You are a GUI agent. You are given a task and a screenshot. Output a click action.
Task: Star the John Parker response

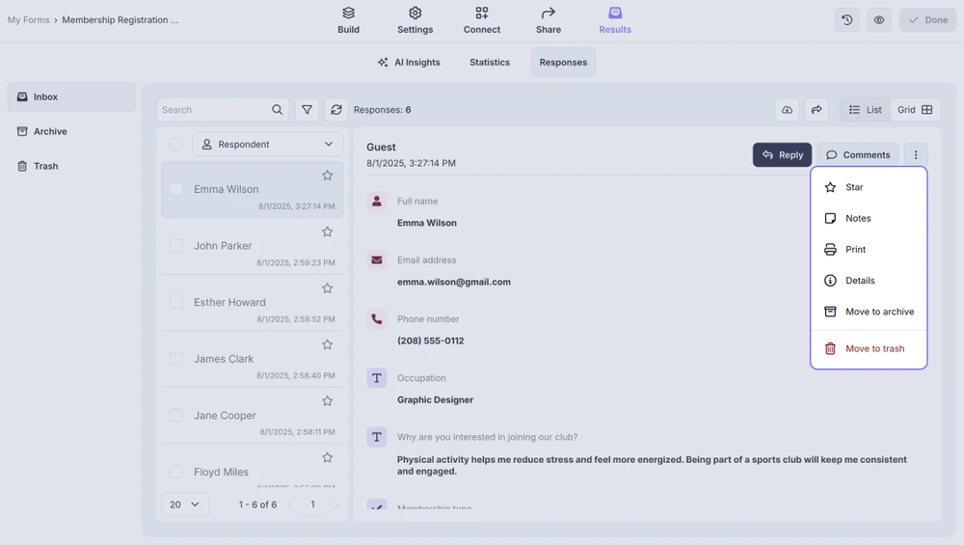click(x=327, y=232)
